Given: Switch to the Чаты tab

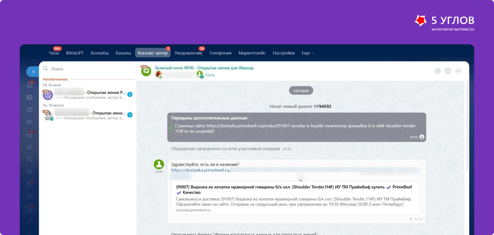Looking at the screenshot, I should [54, 53].
